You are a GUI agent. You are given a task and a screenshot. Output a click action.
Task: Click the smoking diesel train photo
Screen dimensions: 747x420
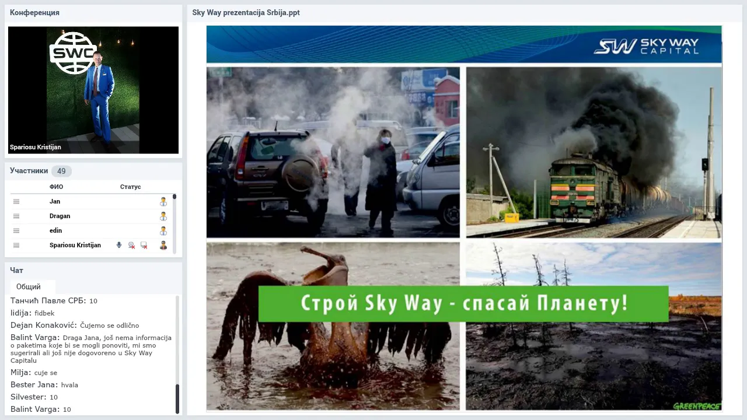click(594, 152)
